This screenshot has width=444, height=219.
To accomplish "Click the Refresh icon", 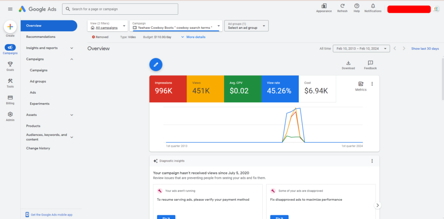I will tap(343, 6).
